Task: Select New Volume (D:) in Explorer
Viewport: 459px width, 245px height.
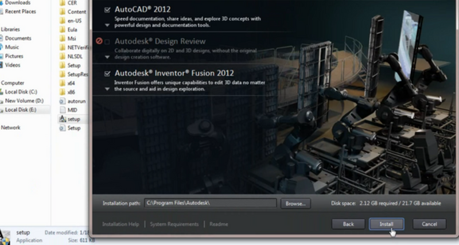Action: click(x=24, y=100)
